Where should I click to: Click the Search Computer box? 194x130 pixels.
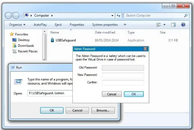coord(156,15)
